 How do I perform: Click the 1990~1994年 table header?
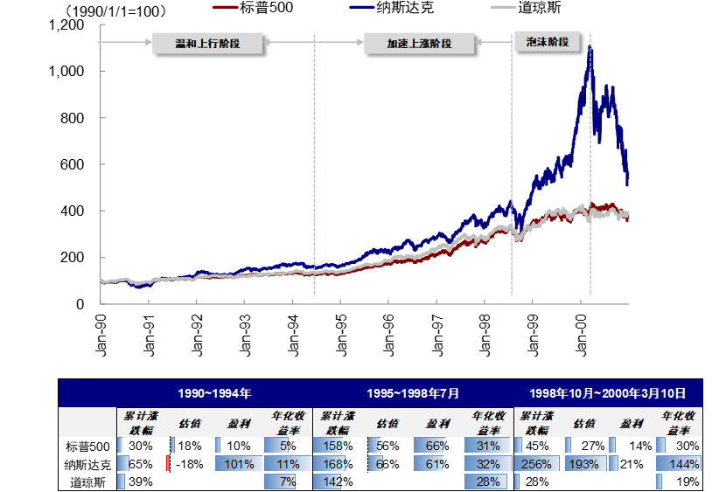coord(214,393)
